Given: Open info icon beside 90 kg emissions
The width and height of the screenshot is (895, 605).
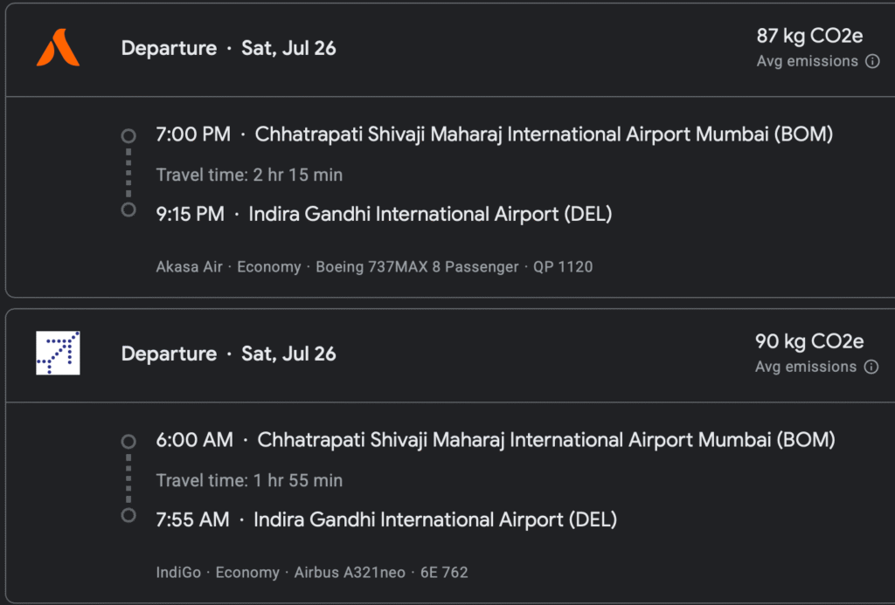Looking at the screenshot, I should pyautogui.click(x=871, y=367).
